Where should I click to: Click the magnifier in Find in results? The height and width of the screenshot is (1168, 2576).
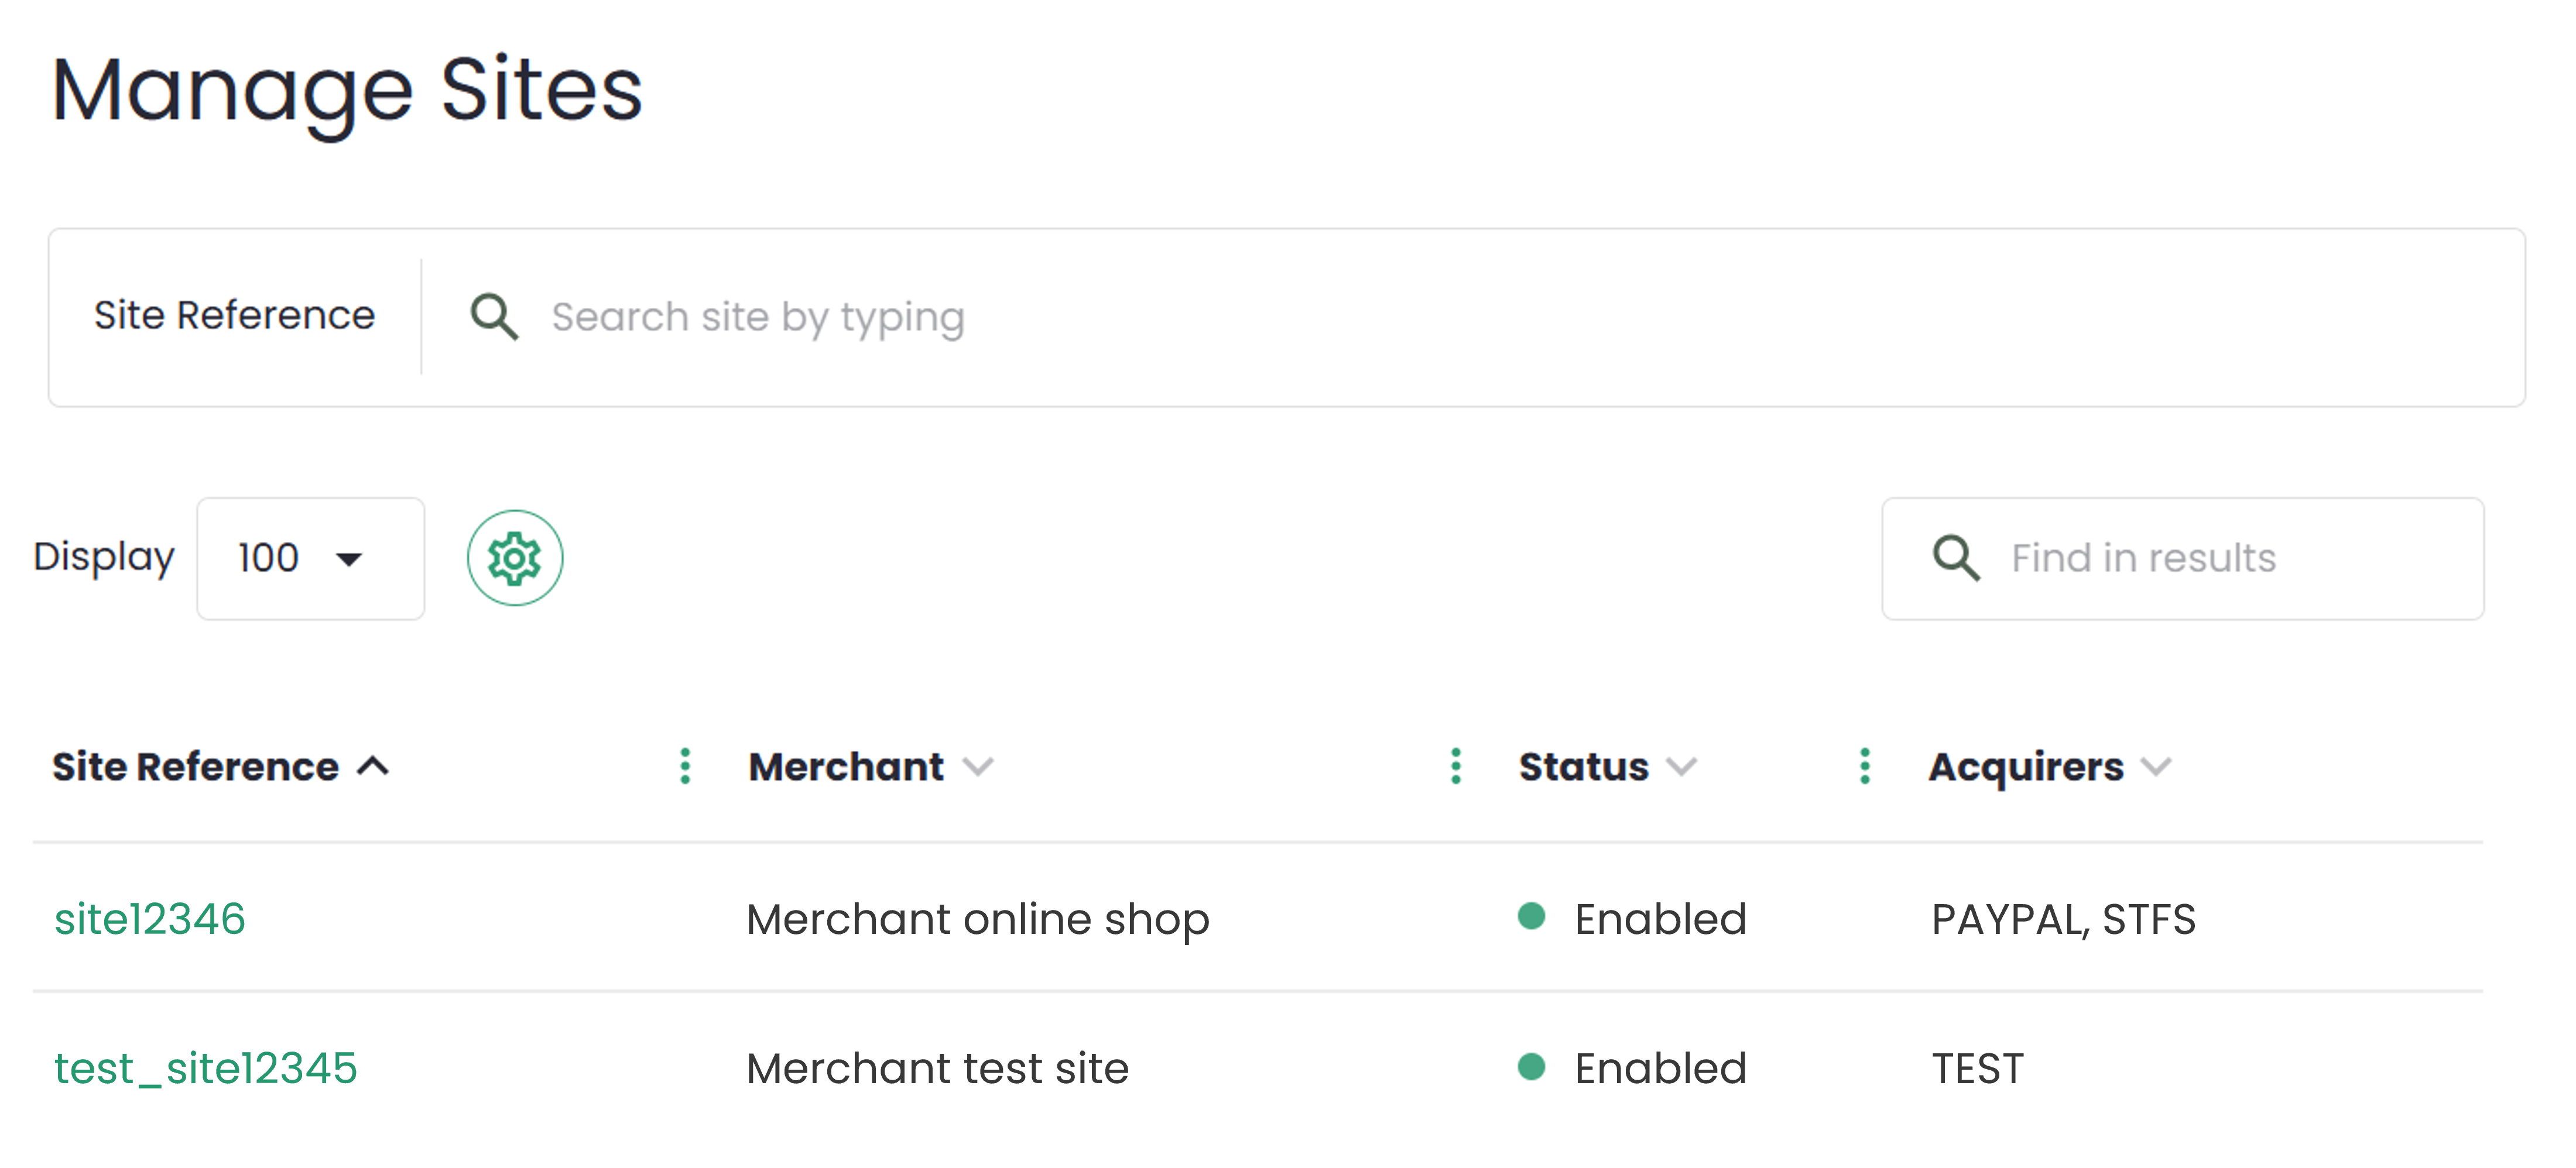click(1955, 558)
